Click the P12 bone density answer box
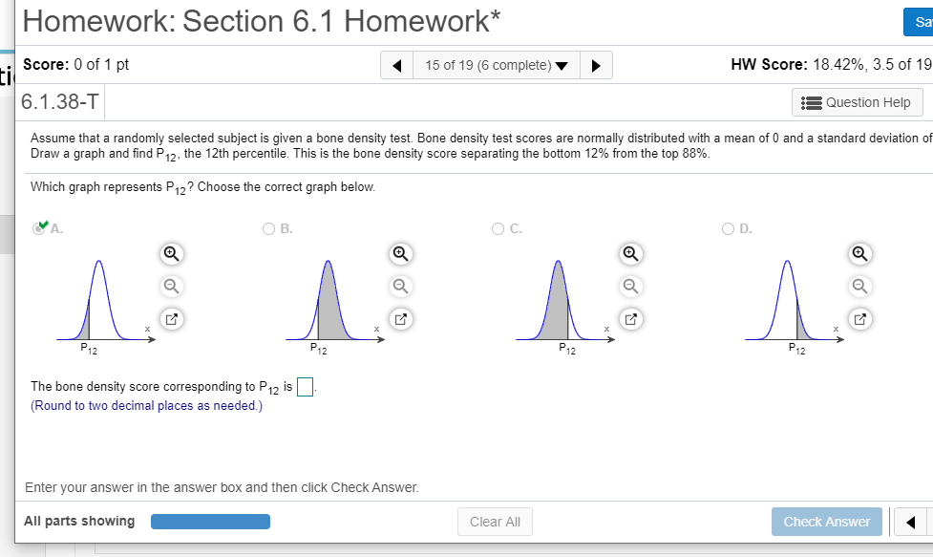This screenshot has height=557, width=933. [305, 387]
